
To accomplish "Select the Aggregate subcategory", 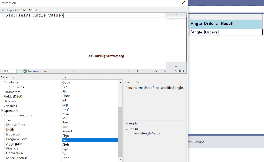I will point(14,144).
